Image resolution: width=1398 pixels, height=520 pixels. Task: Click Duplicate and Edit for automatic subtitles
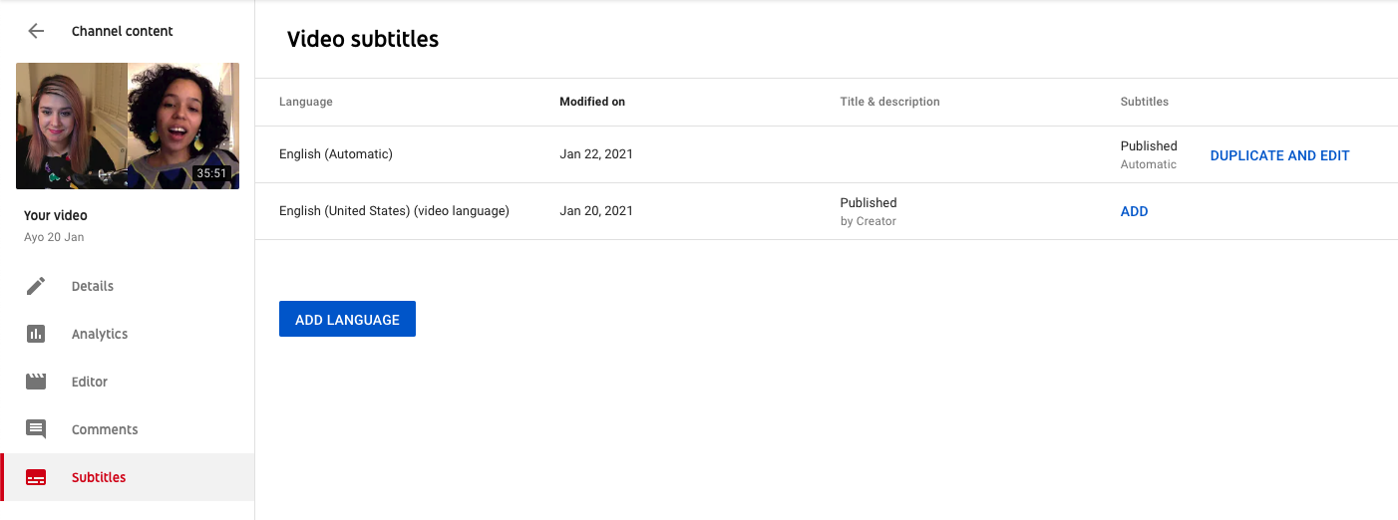(1279, 155)
